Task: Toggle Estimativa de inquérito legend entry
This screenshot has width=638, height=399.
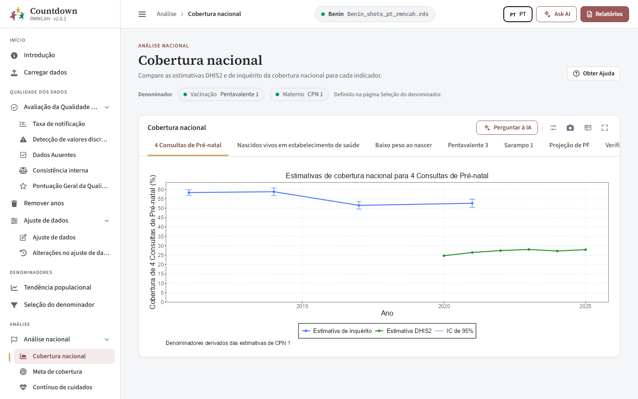Action: [337, 331]
